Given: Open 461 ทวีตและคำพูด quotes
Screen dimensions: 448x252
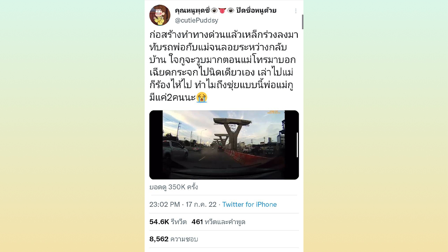Looking at the screenshot, I should click(218, 222).
